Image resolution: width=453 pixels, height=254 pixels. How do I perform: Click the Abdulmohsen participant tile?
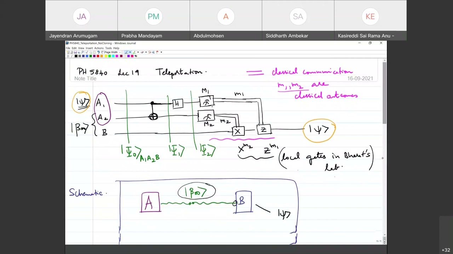[226, 20]
